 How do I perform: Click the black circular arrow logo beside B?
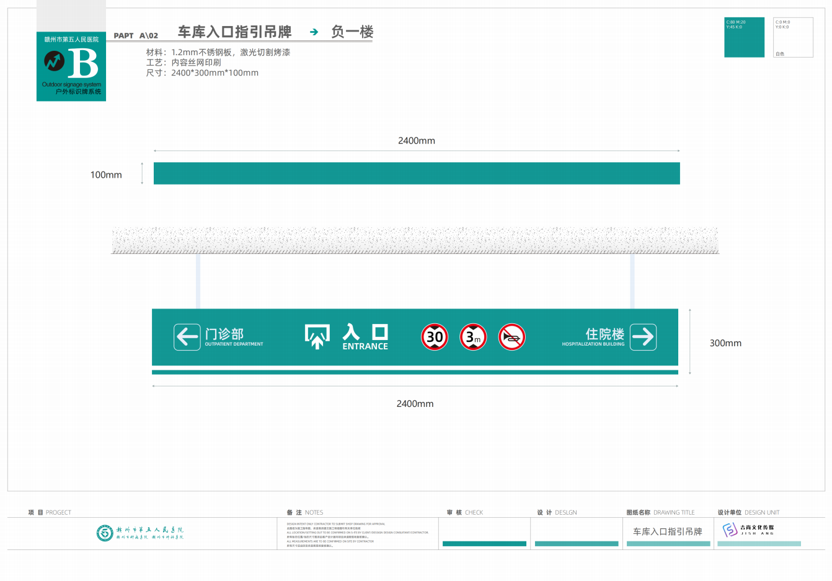click(54, 61)
